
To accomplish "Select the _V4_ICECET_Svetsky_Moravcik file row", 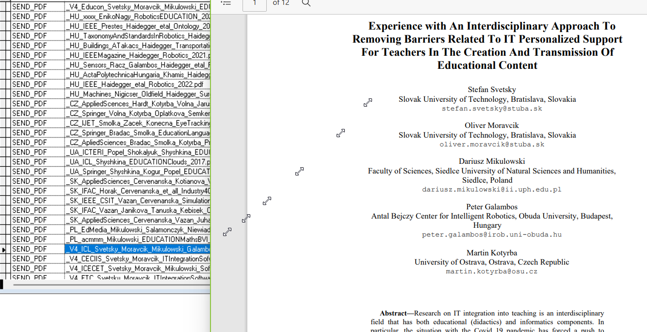I will coord(137,269).
